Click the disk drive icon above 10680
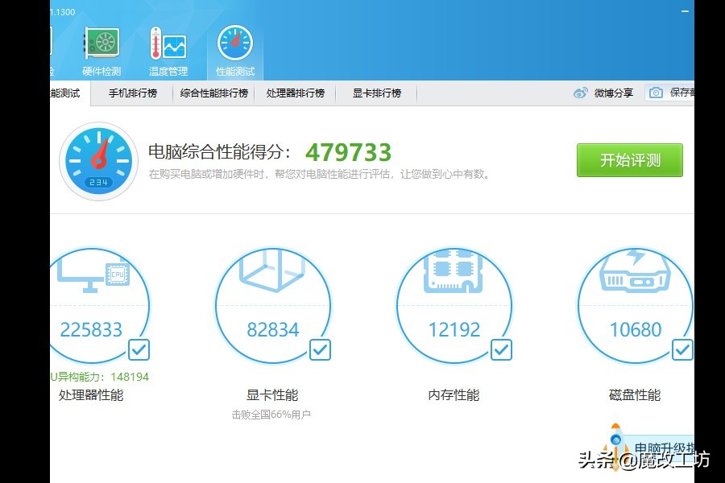Image resolution: width=725 pixels, height=483 pixels. click(635, 272)
